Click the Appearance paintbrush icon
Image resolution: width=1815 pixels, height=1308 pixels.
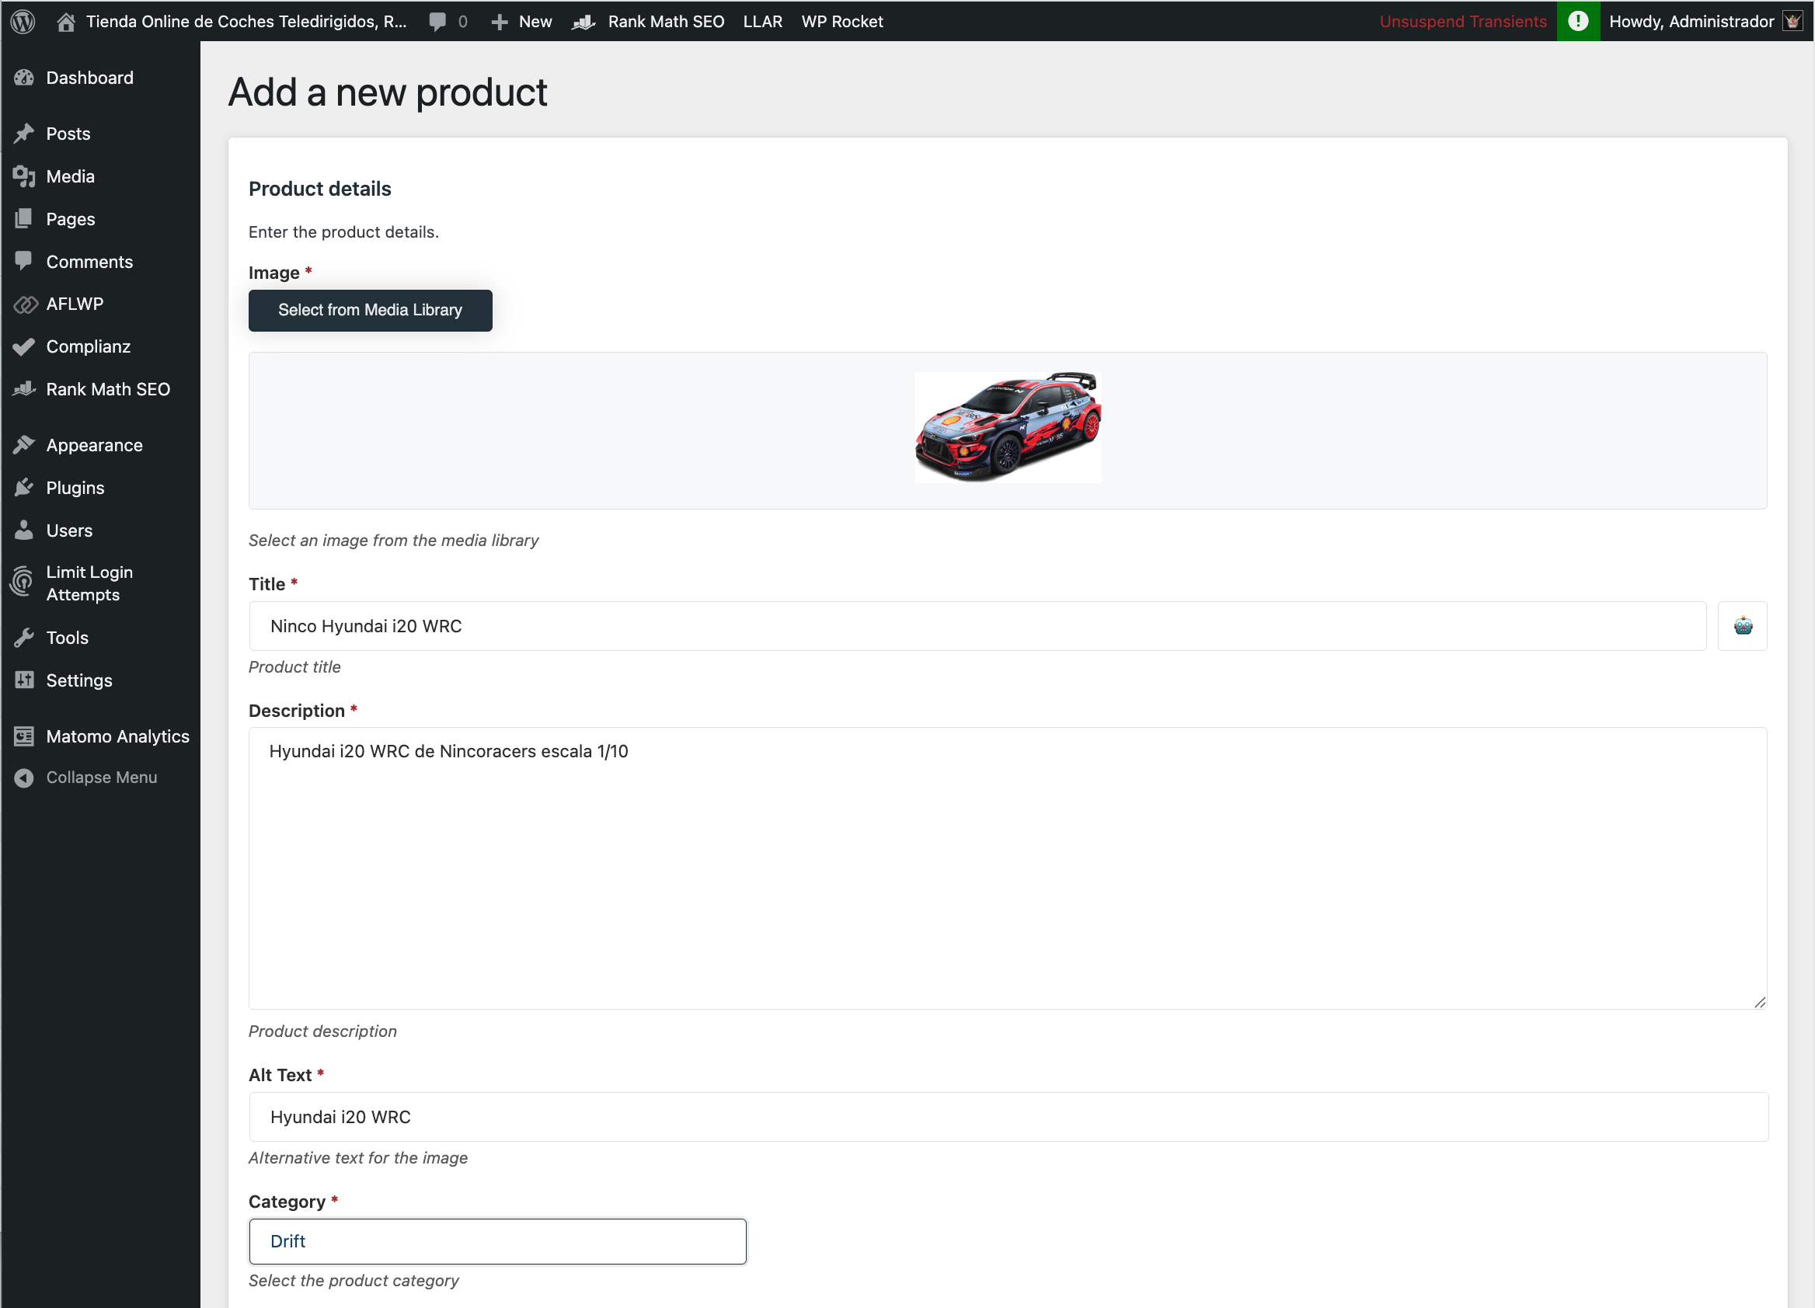click(24, 444)
